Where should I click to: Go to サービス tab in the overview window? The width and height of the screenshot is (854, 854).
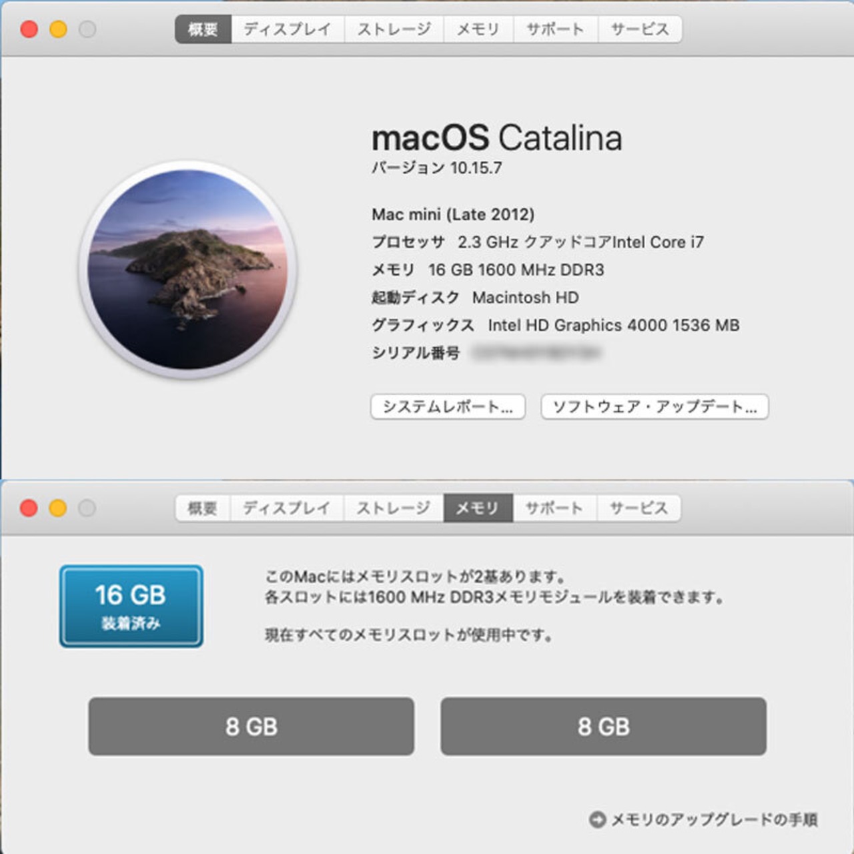coord(639,29)
